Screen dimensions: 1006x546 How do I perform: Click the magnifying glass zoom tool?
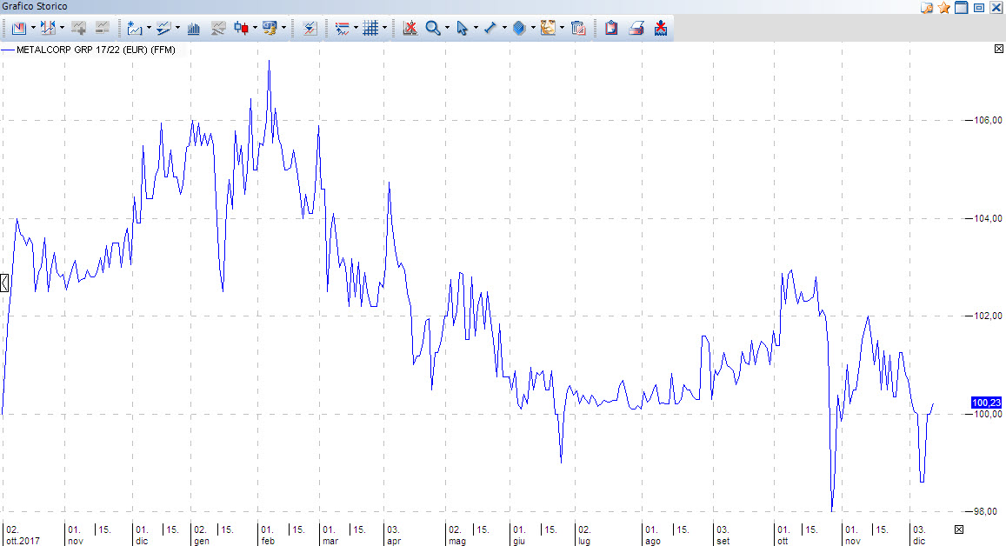(432, 28)
